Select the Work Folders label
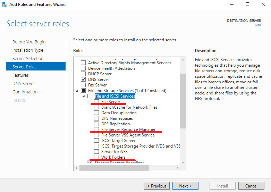The height and width of the screenshot is (192, 271). [113, 157]
